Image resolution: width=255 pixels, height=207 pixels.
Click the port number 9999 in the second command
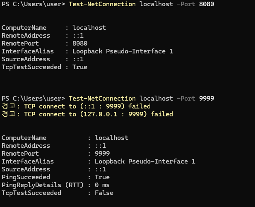point(207,99)
